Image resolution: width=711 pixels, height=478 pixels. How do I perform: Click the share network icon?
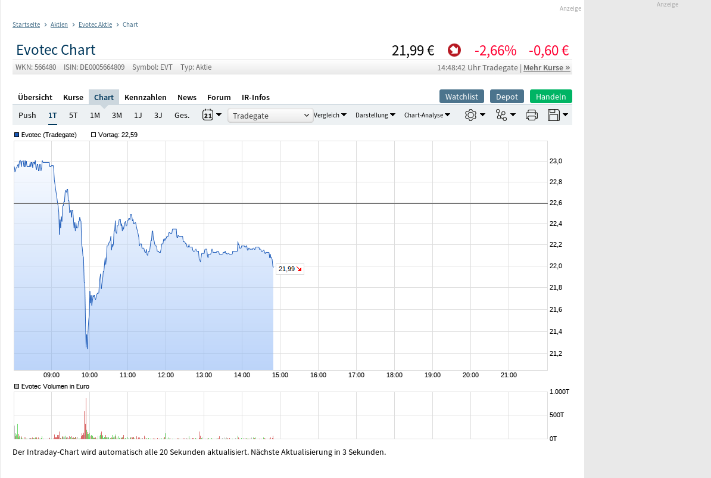[x=501, y=115]
